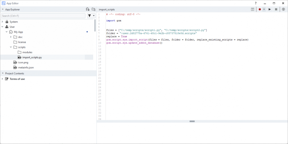Screen dimensions: 288x144
Task: Expand the System tree node
Action: [x=3, y=22]
